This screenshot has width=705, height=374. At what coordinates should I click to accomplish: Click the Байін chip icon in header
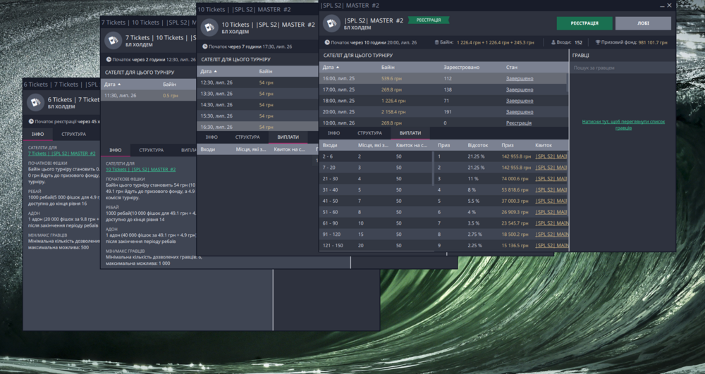pyautogui.click(x=436, y=43)
